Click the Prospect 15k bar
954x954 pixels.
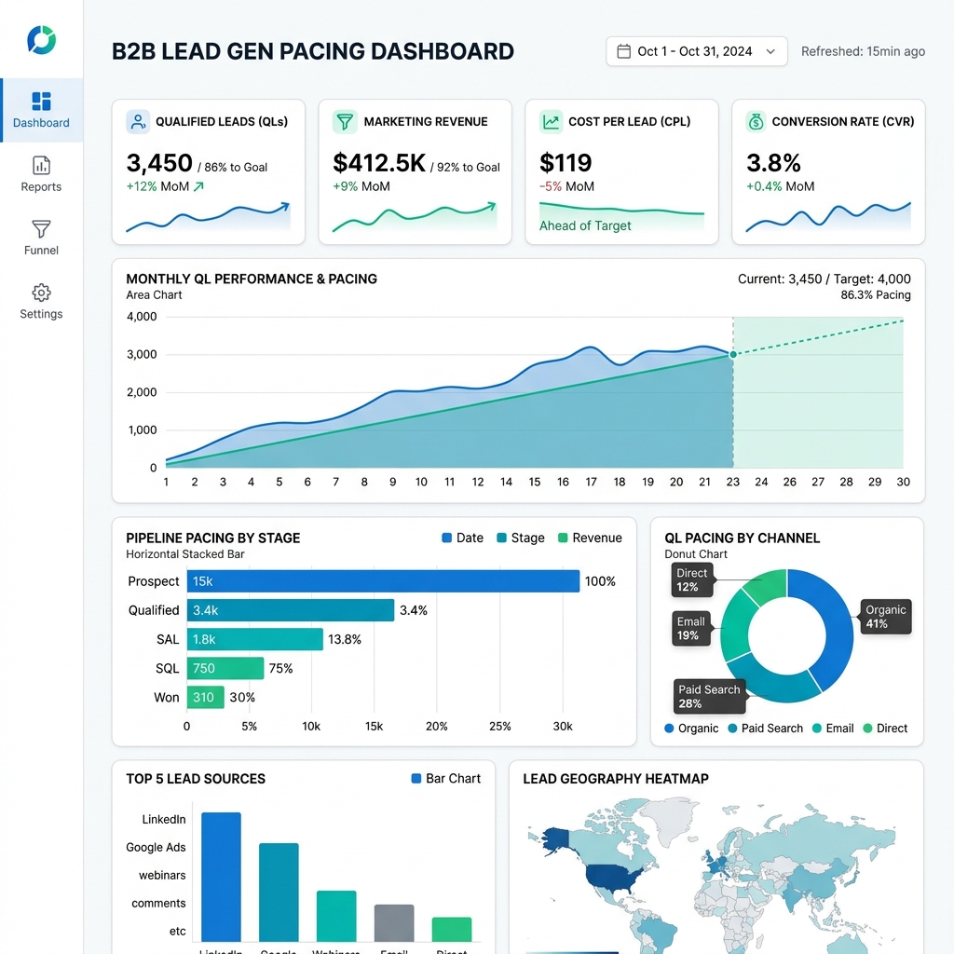[x=383, y=581]
